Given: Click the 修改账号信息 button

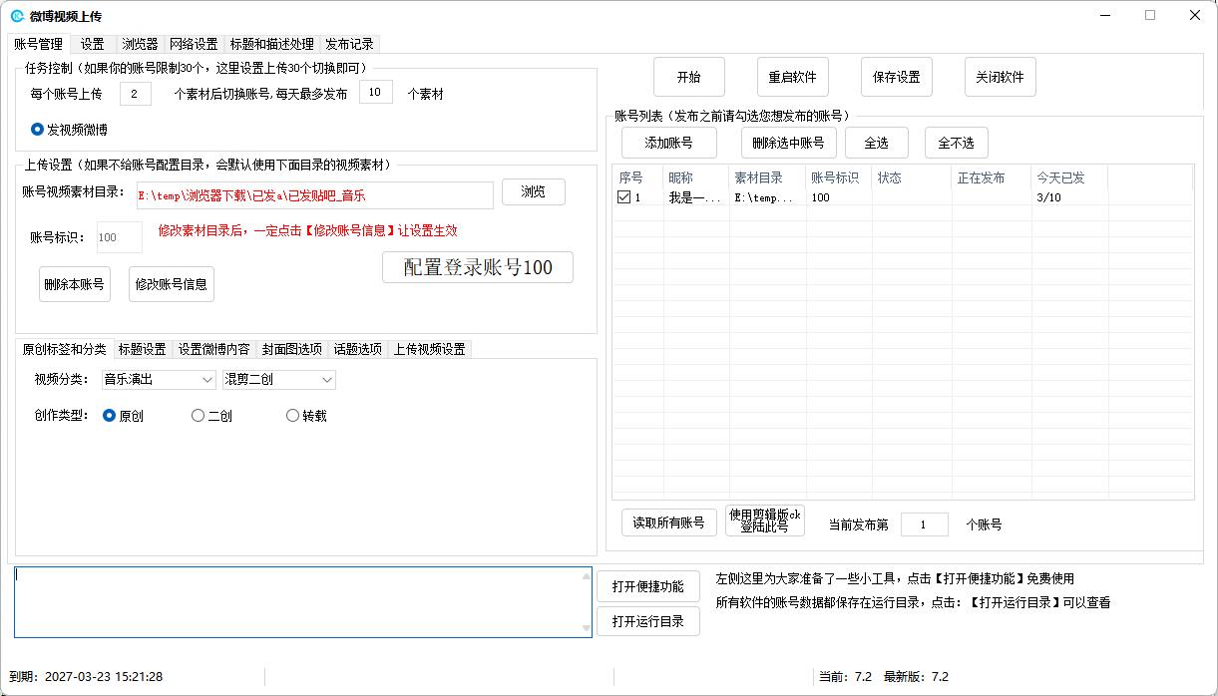Looking at the screenshot, I should [172, 284].
